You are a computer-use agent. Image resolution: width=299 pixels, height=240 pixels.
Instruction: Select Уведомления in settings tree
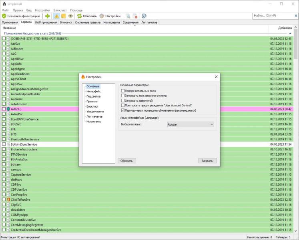(x=95, y=111)
